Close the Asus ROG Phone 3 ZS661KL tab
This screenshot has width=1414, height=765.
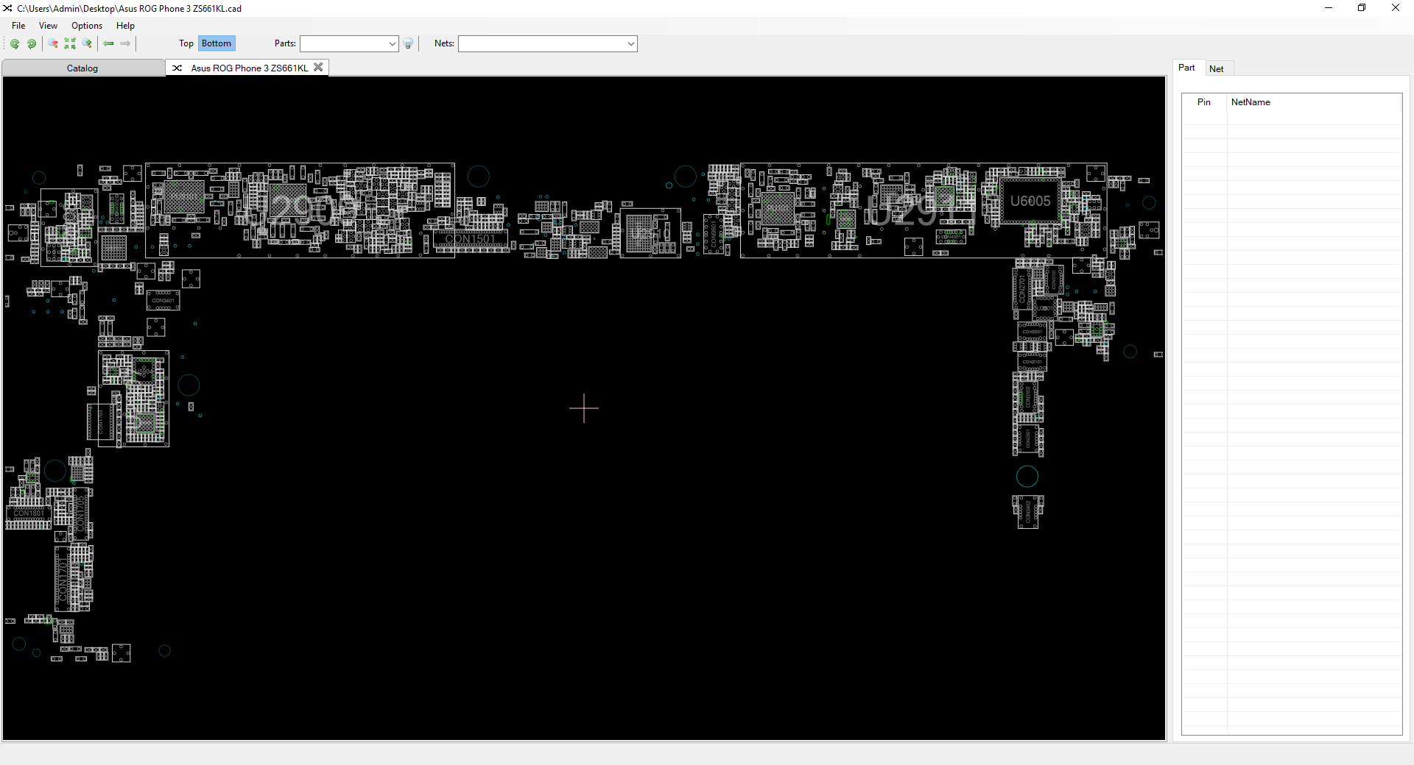pyautogui.click(x=318, y=67)
